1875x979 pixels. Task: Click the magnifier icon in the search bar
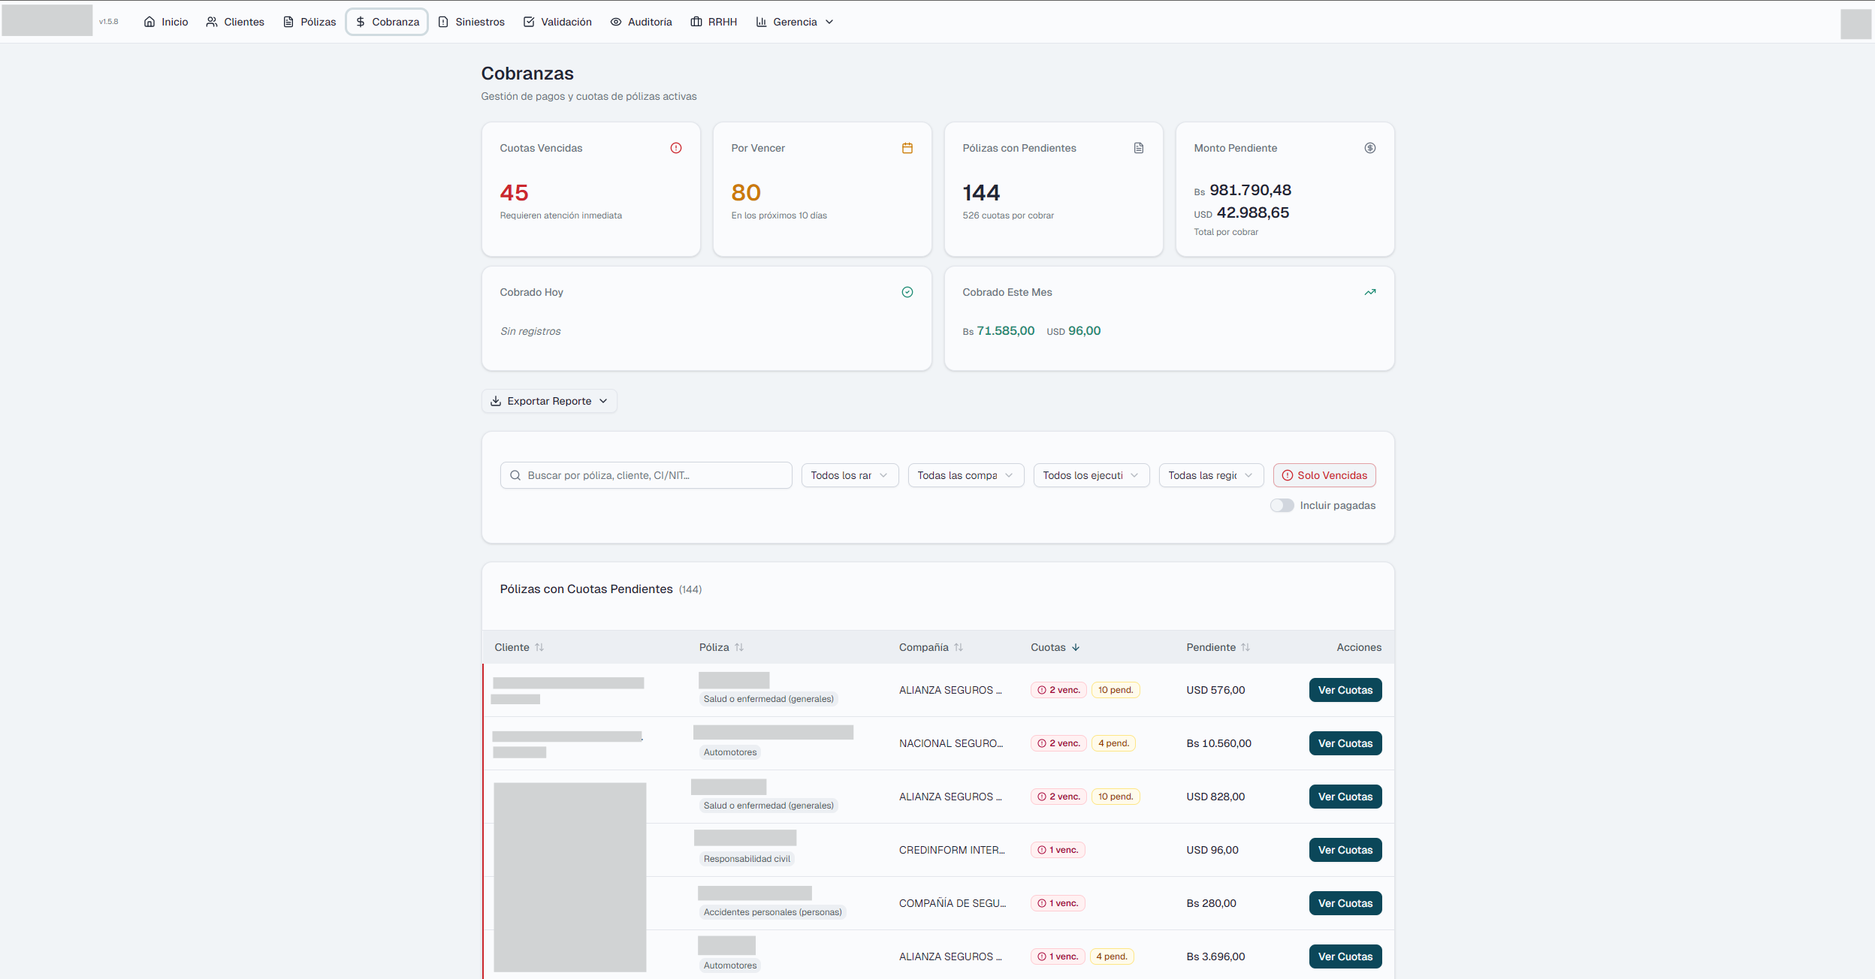(x=516, y=475)
